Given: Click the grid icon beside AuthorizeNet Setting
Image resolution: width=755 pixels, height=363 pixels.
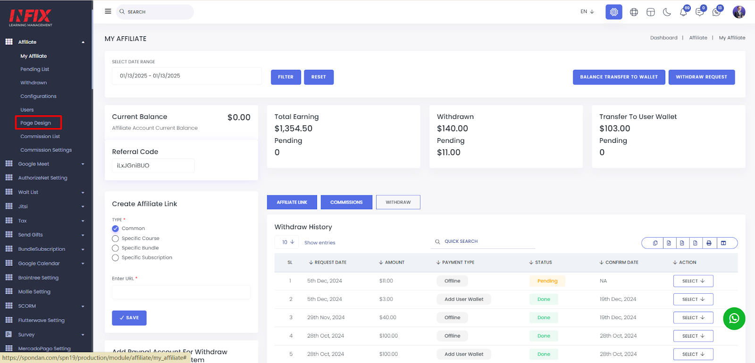Looking at the screenshot, I should click(x=9, y=178).
